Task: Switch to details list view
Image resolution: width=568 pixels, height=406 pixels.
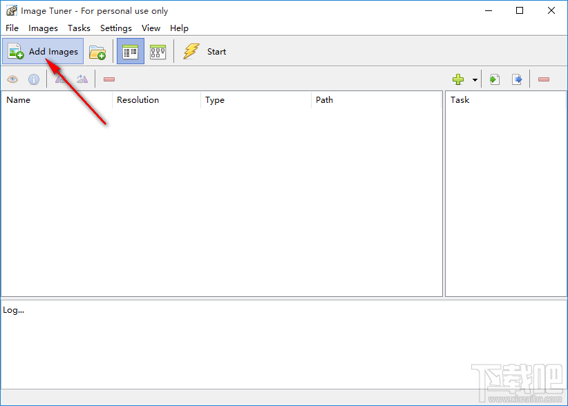Action: (131, 51)
